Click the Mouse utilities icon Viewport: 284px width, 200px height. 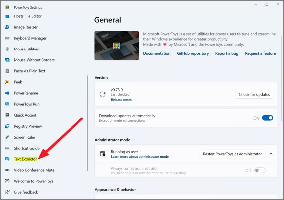[x=7, y=49]
